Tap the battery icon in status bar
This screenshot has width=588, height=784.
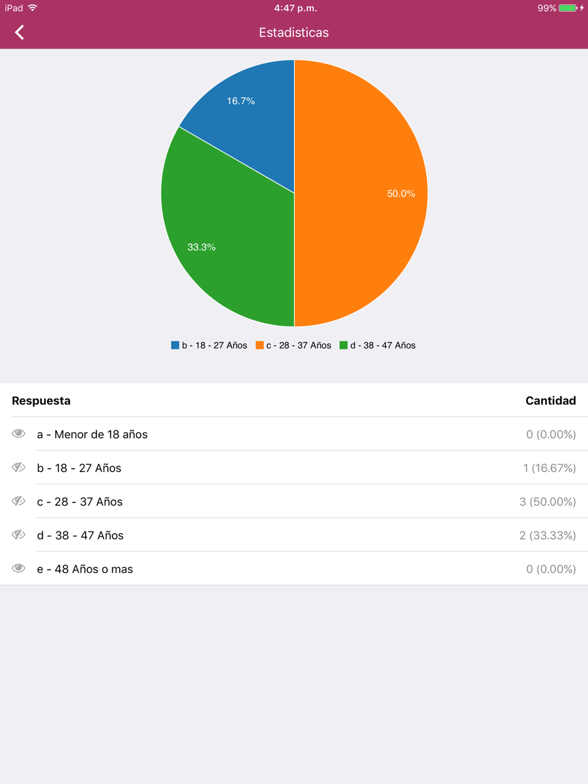click(569, 8)
